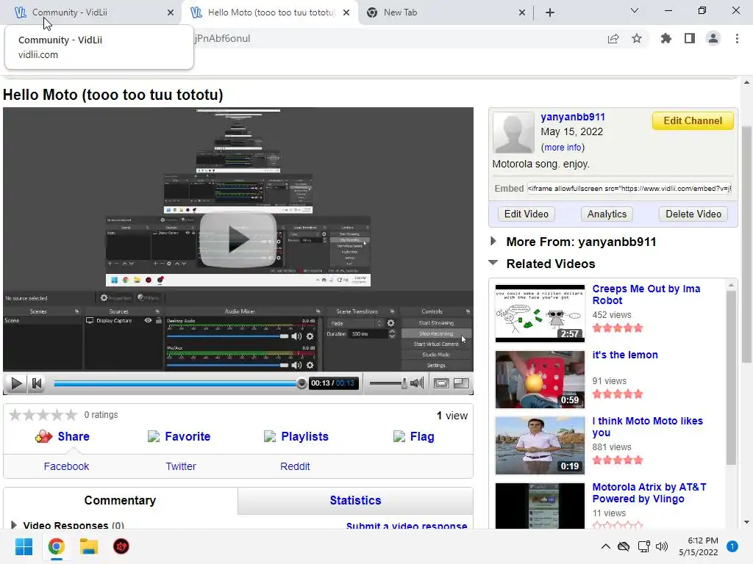The height and width of the screenshot is (564, 753).
Task: Share the video on Facebook
Action: pos(66,466)
